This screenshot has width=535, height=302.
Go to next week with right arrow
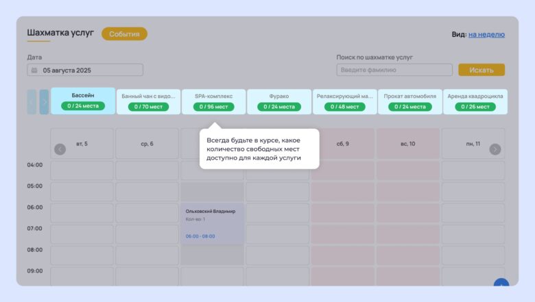pos(495,149)
